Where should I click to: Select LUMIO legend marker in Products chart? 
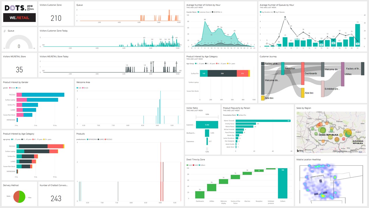98,139
